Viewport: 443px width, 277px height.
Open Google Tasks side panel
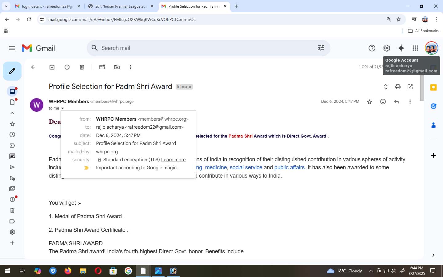pos(433,106)
